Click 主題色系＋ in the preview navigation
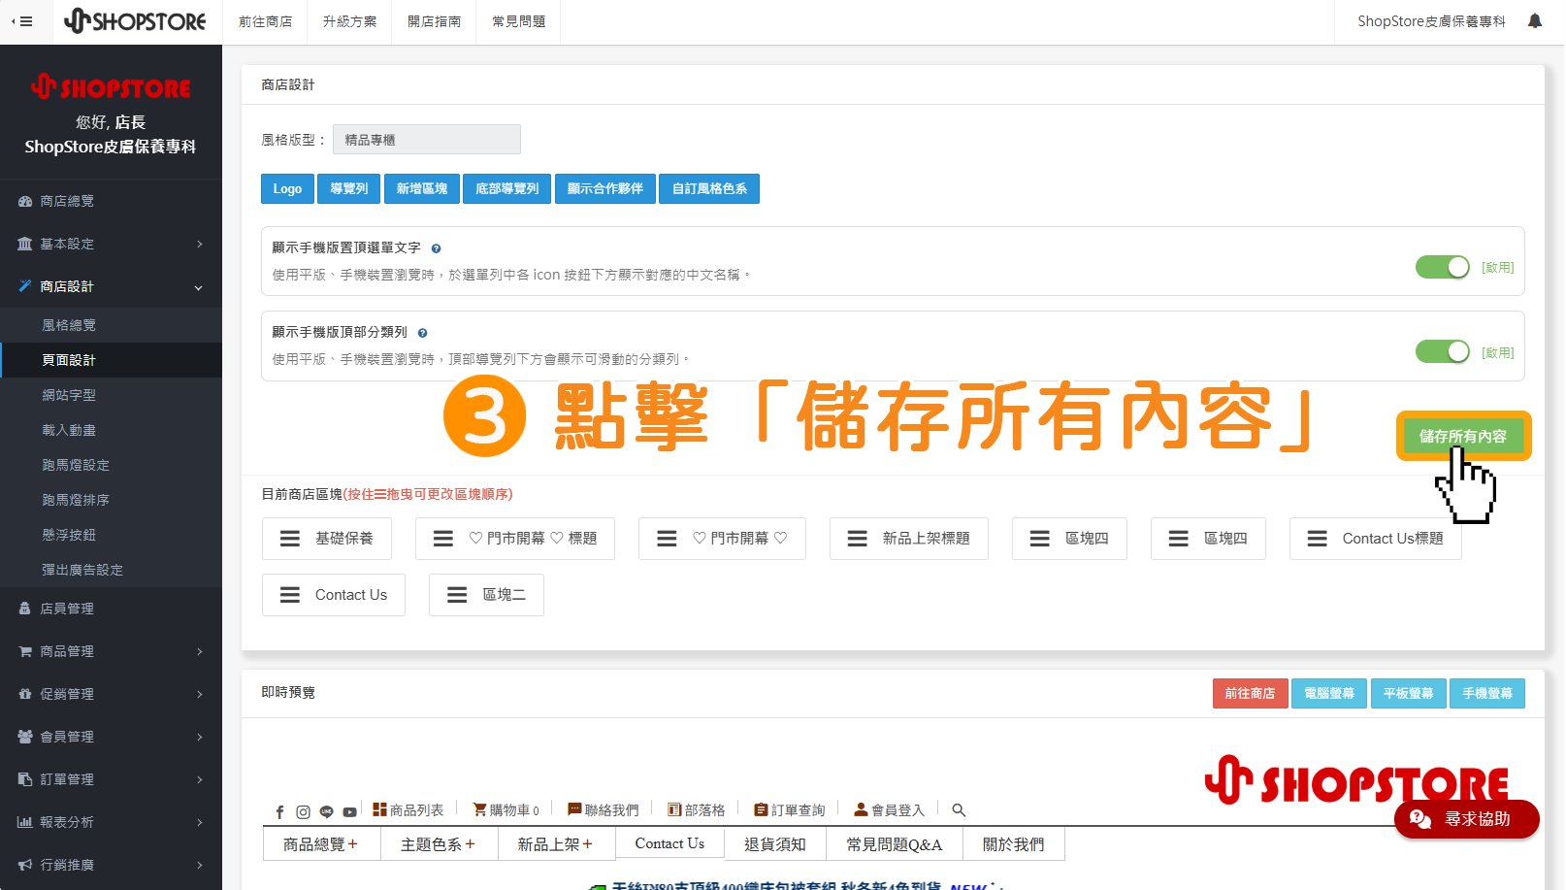This screenshot has width=1566, height=890. [x=439, y=844]
